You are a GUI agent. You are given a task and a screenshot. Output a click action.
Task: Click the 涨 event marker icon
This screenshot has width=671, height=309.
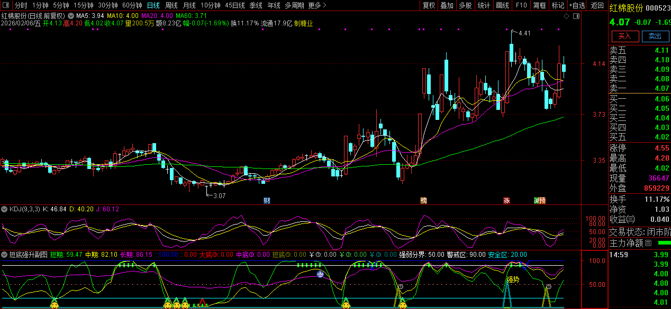coord(506,200)
